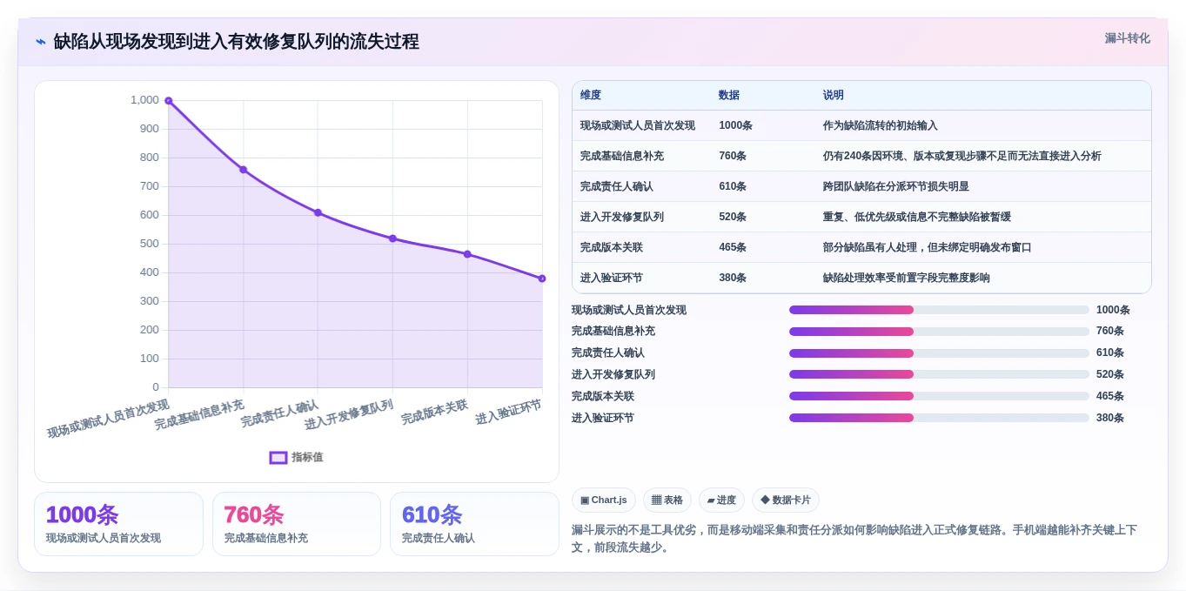Screen dimensions: 1186x591
Task: Click text 跨团队缺陷在分派环节损失明显
Action: [896, 186]
